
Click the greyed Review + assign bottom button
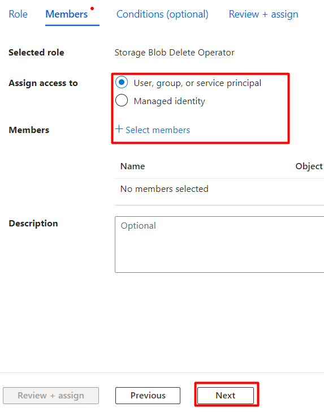pos(51,395)
